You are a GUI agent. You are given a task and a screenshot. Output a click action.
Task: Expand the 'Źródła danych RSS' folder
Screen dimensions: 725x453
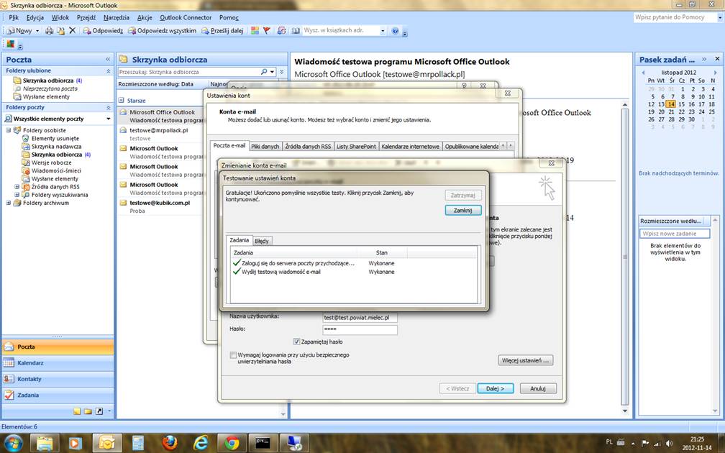[x=17, y=187]
